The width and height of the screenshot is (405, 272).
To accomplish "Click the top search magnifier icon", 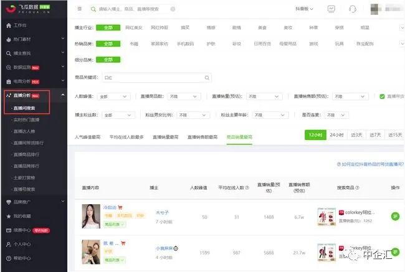I will (93, 9).
